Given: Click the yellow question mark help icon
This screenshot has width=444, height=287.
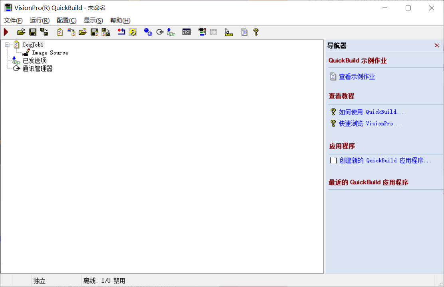Looking at the screenshot, I should point(256,32).
